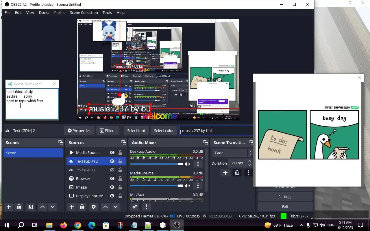Add a new scene with the plus icon
The image size is (370, 231).
pos(9,207)
